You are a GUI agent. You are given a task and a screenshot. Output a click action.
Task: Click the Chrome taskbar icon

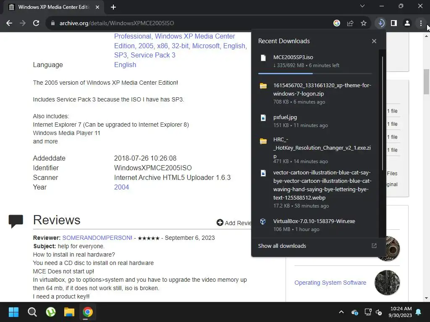(x=88, y=312)
